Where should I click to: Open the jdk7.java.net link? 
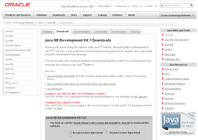140,97
